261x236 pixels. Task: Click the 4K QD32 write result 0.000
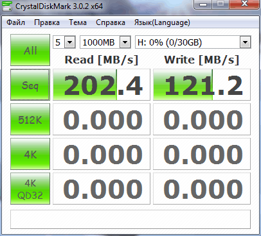tap(202, 189)
